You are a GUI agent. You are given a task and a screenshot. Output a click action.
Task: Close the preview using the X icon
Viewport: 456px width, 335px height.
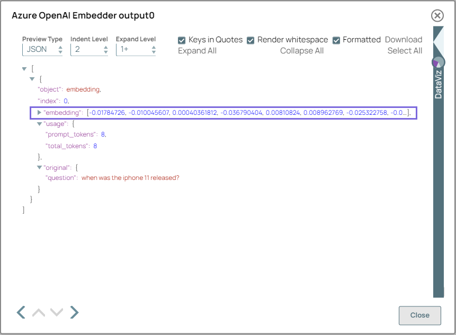click(x=437, y=15)
